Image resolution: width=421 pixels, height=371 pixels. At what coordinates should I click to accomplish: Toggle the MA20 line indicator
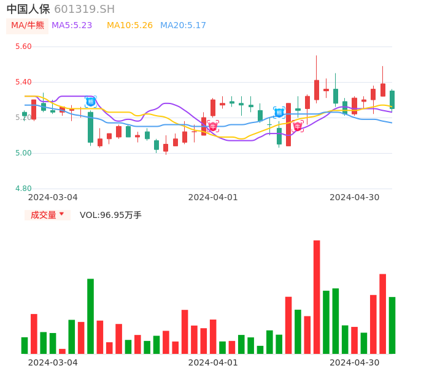[183, 26]
